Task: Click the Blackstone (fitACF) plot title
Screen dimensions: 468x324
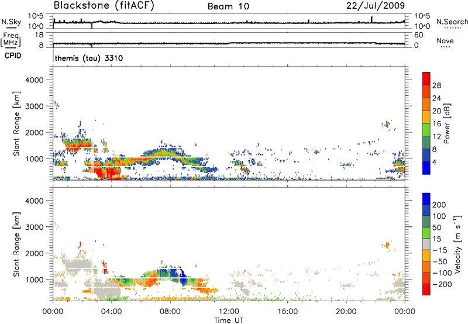Action: 104,5
